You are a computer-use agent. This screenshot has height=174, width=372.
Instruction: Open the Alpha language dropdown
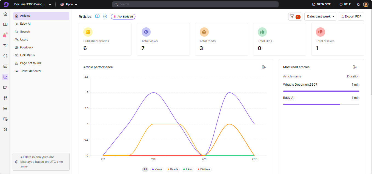68,4
